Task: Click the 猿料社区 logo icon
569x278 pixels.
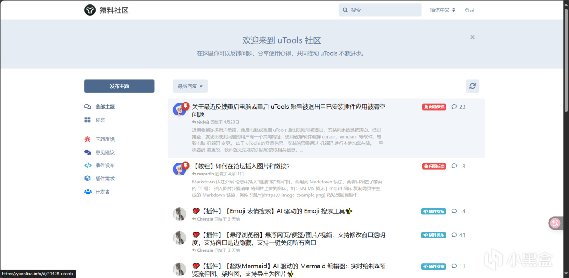Action: click(90, 10)
